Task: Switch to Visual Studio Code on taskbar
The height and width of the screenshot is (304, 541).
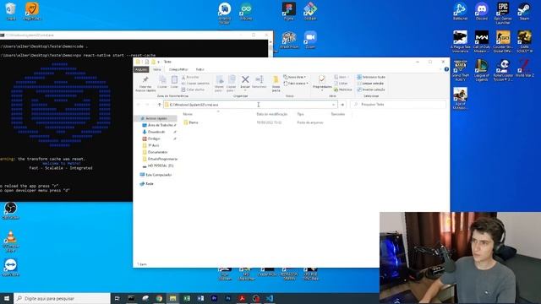Action: coord(270,298)
